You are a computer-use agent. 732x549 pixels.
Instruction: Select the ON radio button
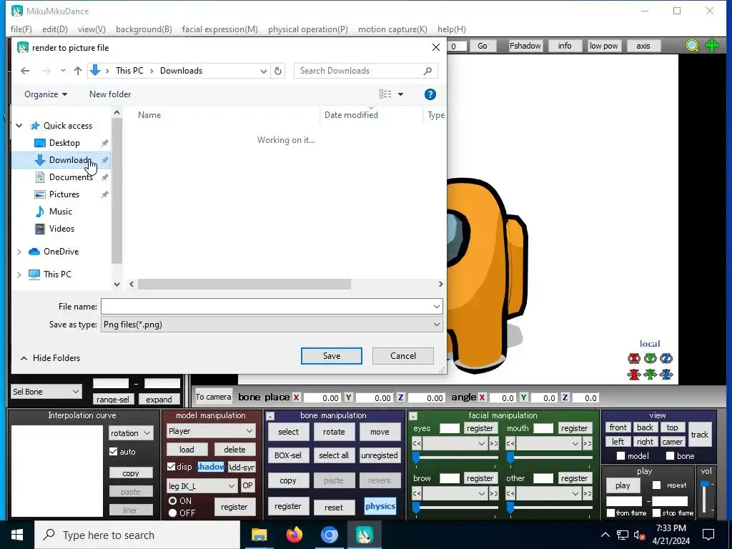[173, 501]
